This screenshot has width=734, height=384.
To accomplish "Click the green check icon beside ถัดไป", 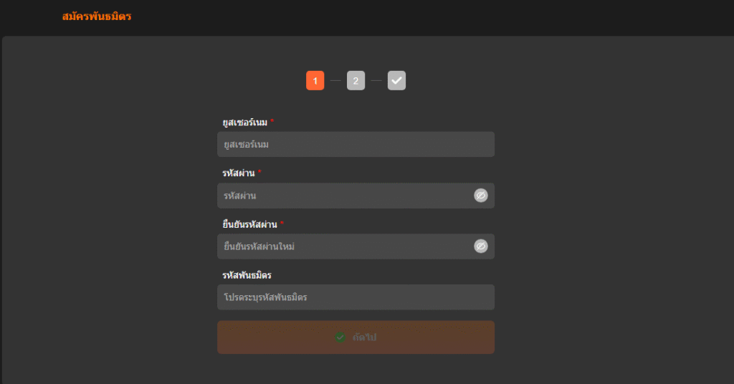I will pos(340,337).
